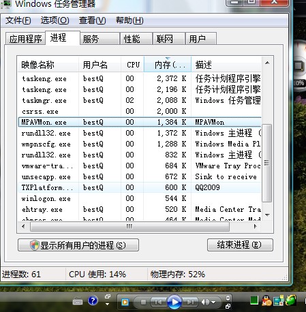Click the 物理内存: 52% status text
This screenshot has height=312, width=306.
point(177,275)
